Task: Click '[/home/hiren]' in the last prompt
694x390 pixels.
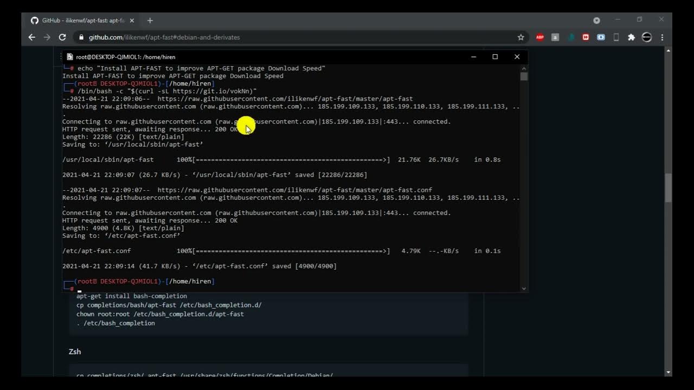Action: pos(190,282)
